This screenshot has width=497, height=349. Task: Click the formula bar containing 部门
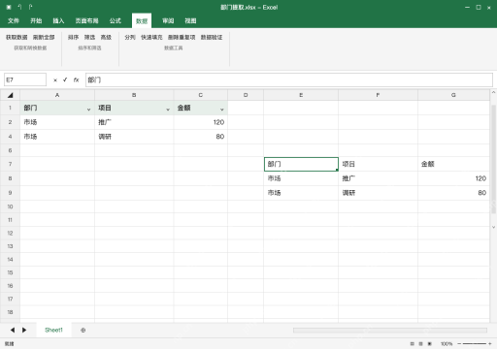pos(289,79)
